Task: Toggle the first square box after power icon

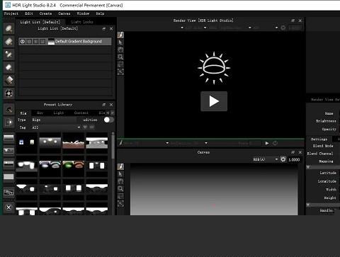Action: click(29, 42)
